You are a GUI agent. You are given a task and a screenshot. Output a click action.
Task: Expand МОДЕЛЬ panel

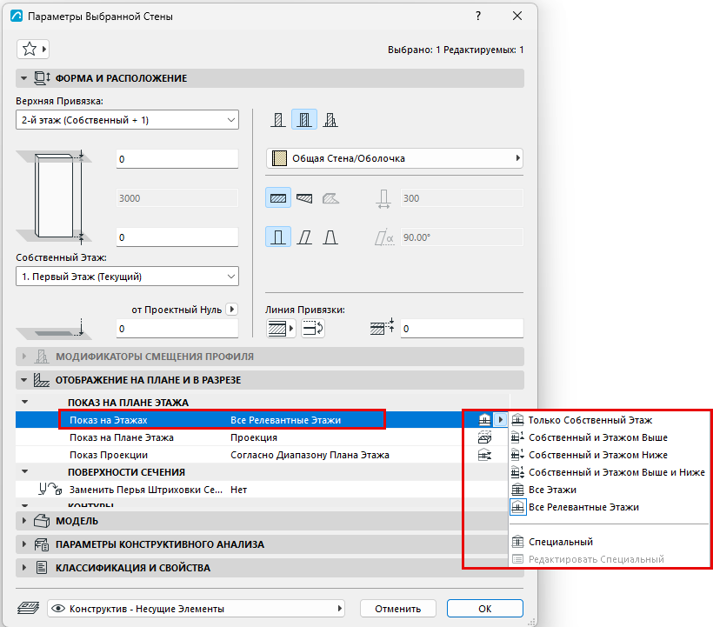tap(23, 521)
